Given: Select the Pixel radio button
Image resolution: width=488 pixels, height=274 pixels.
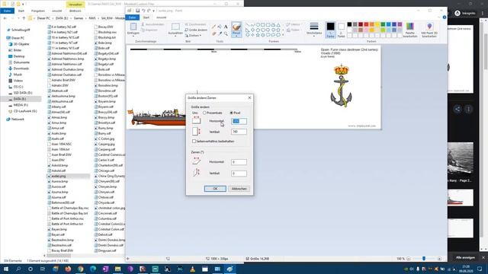Looking at the screenshot, I should (231, 113).
